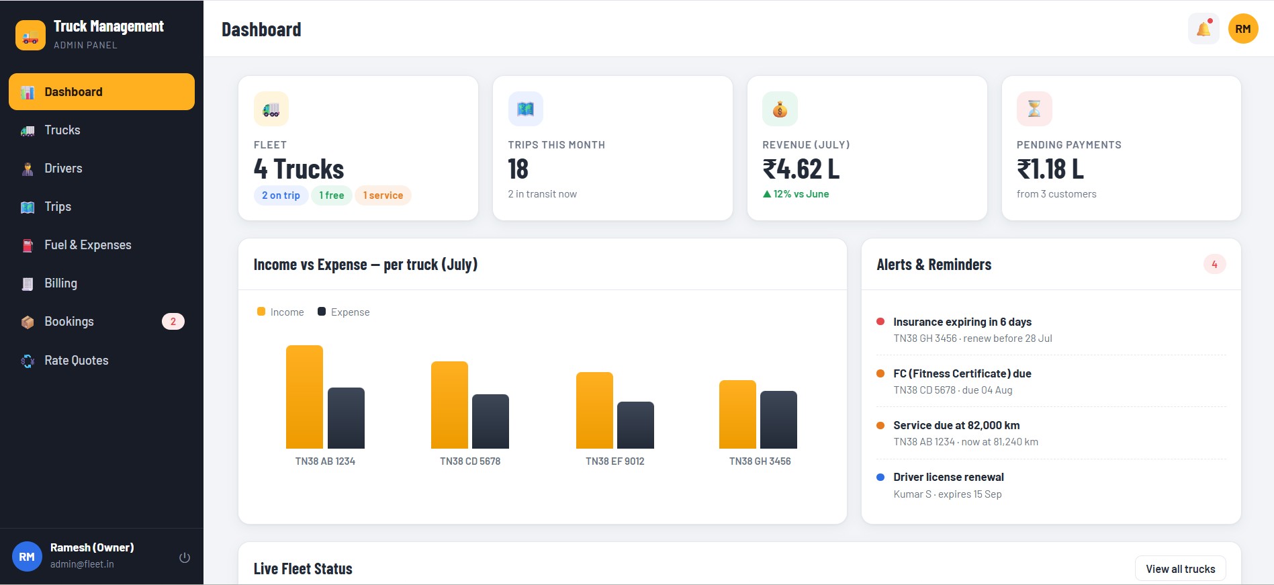Open Rate Quotes section
This screenshot has width=1274, height=585.
point(101,361)
